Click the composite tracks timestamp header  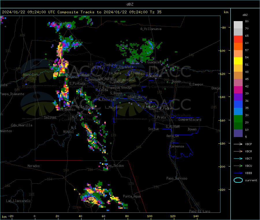82,12
